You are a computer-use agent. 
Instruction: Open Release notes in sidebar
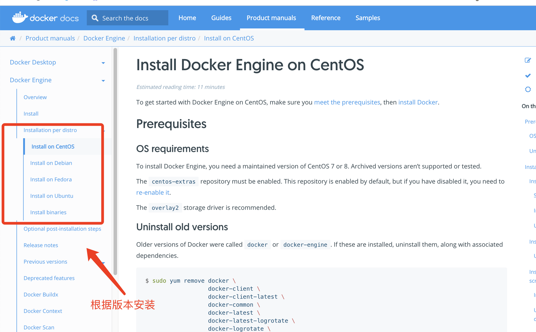pyautogui.click(x=41, y=245)
